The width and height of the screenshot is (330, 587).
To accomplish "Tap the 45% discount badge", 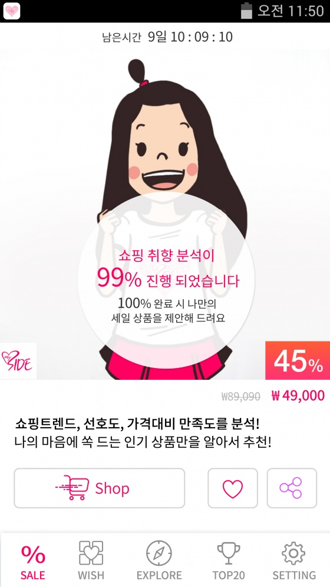I will 298,361.
